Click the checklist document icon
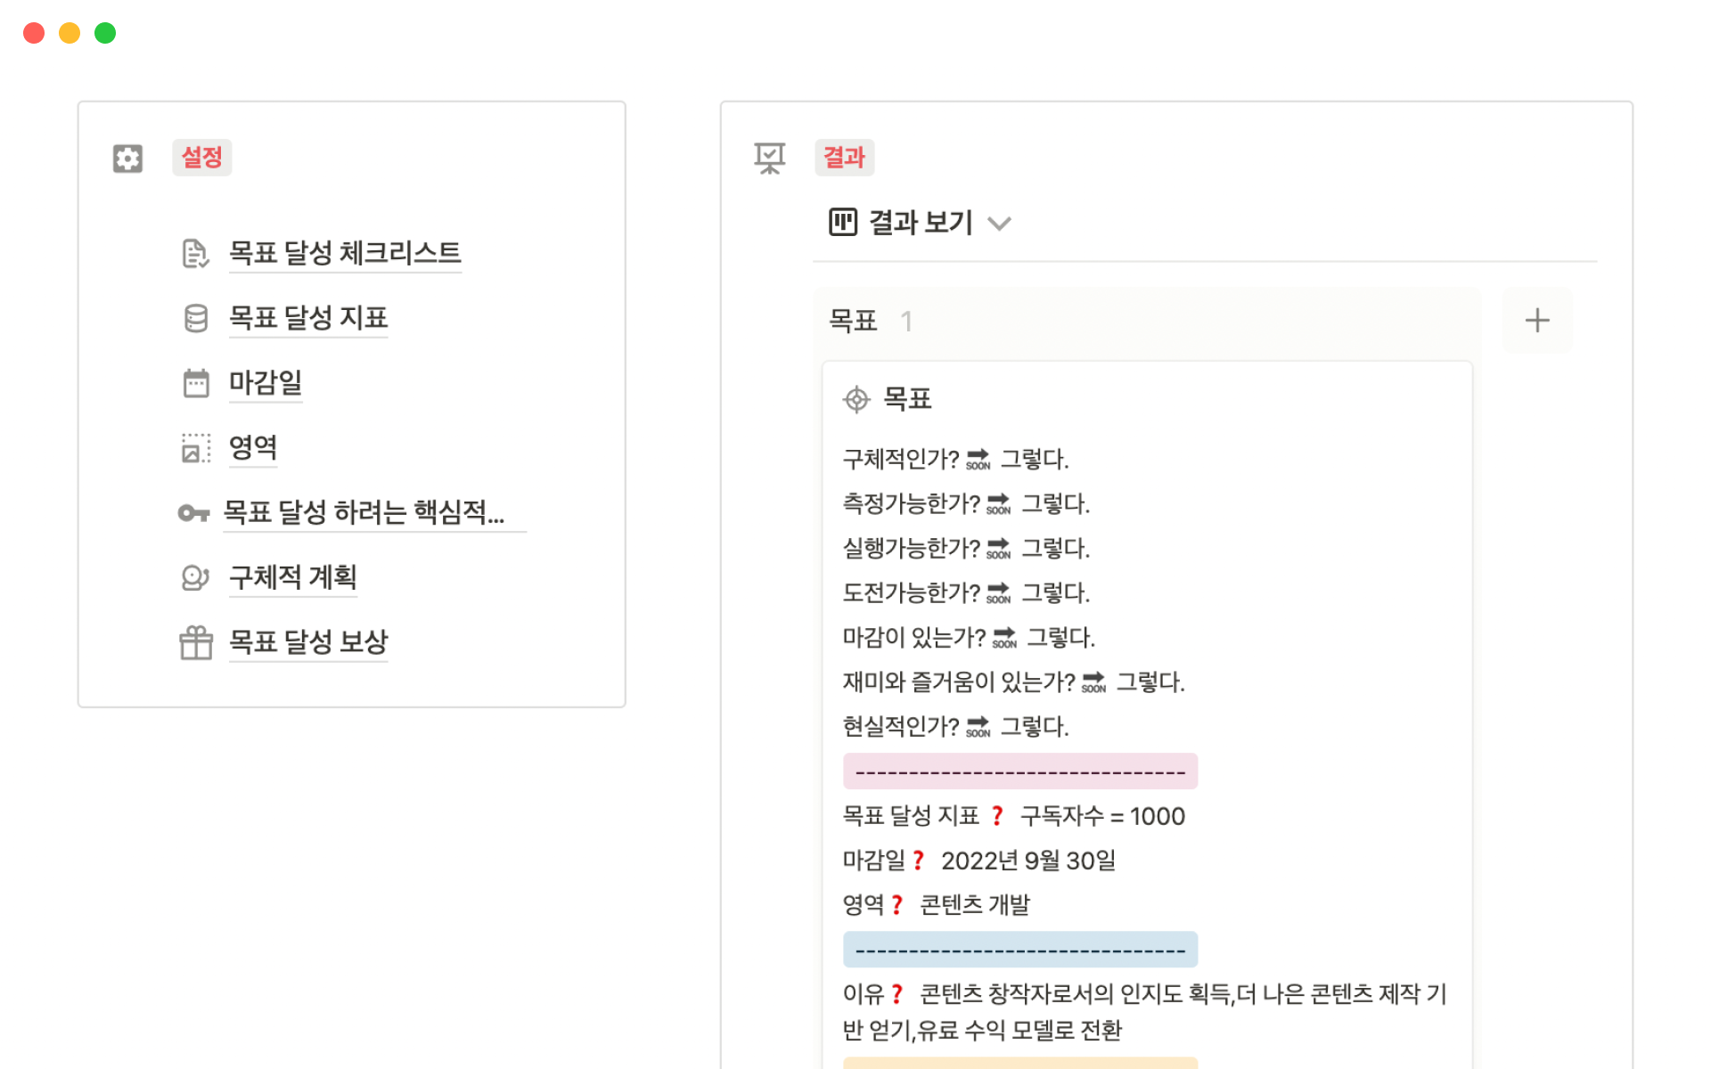This screenshot has width=1711, height=1069. [195, 254]
